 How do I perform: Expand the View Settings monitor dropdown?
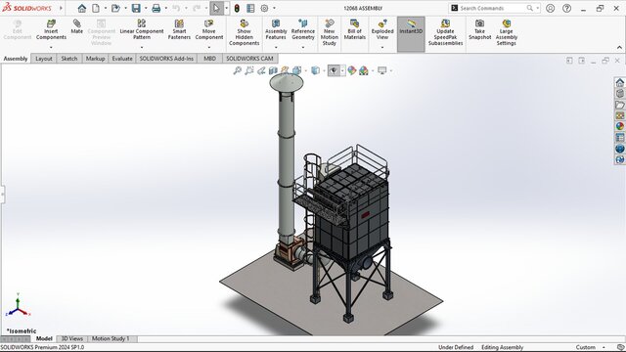click(391, 70)
